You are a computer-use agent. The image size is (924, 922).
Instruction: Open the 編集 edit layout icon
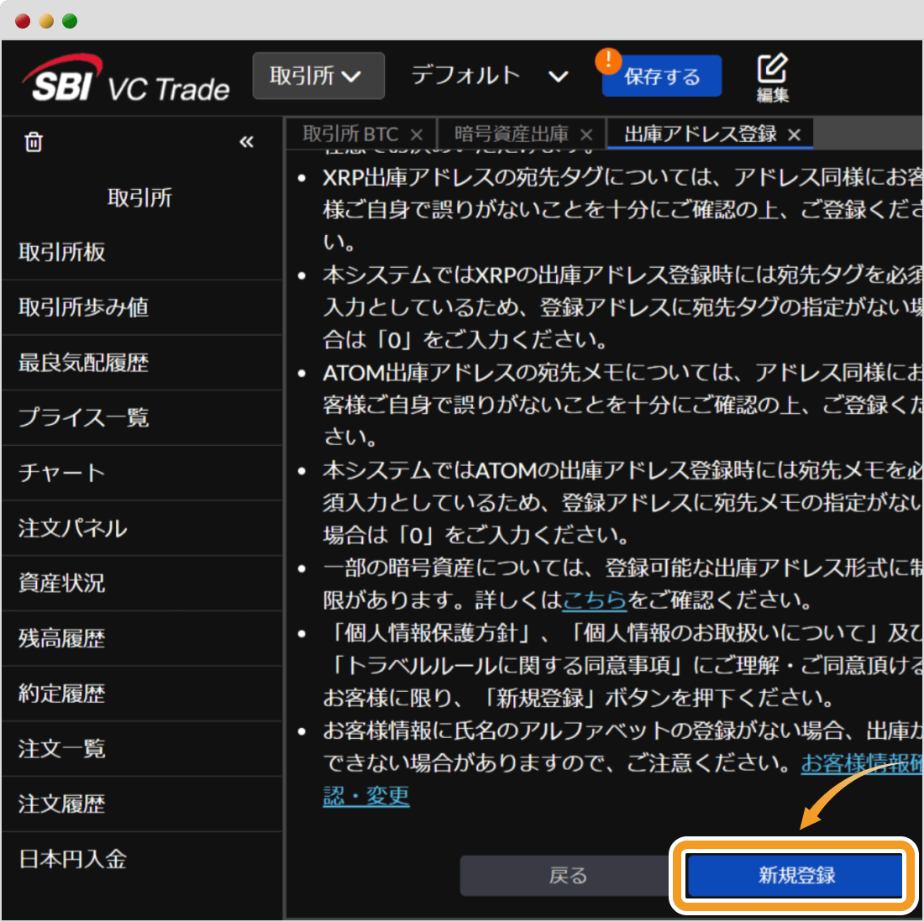point(773,77)
